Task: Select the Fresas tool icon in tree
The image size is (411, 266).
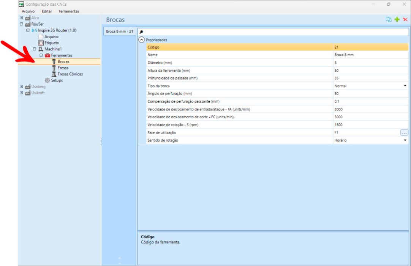Action: tap(54, 68)
